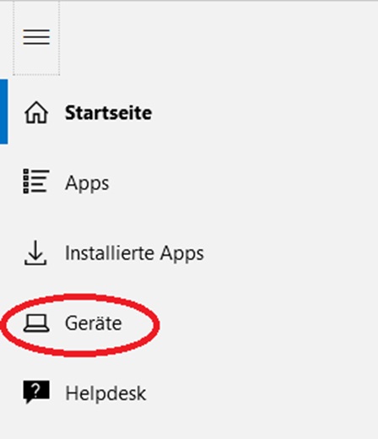
Task: Select the red-circled Geräte entry
Action: (80, 325)
